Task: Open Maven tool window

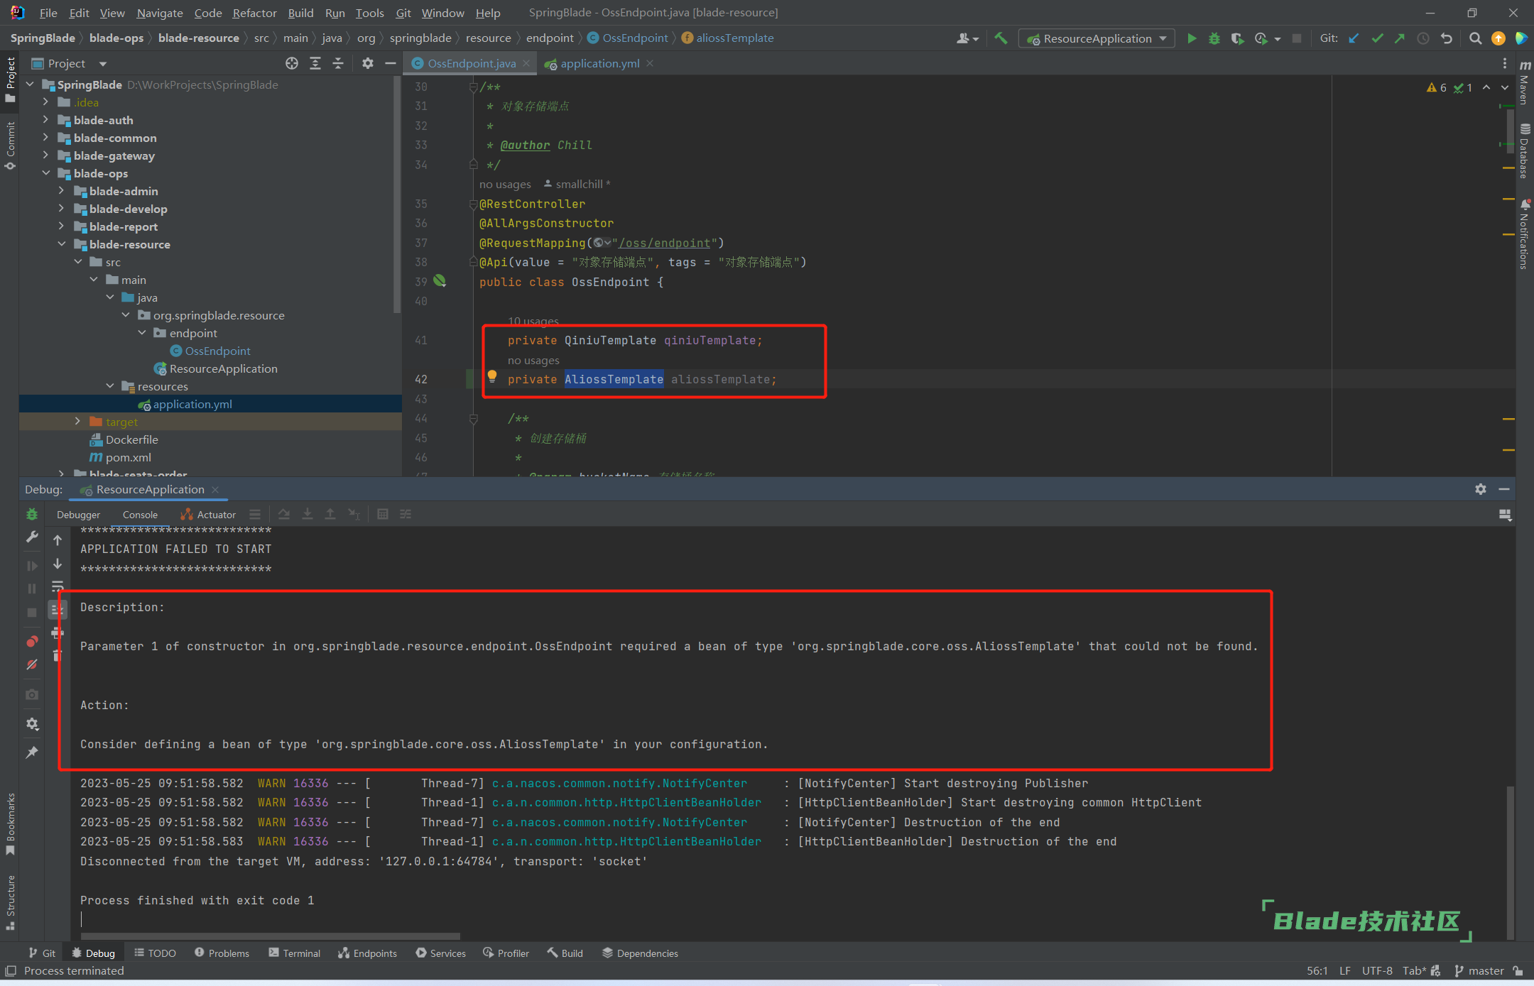Action: pyautogui.click(x=1525, y=84)
